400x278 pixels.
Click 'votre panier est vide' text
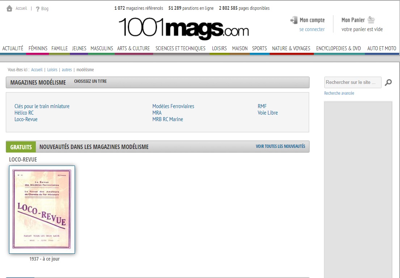[x=362, y=29]
